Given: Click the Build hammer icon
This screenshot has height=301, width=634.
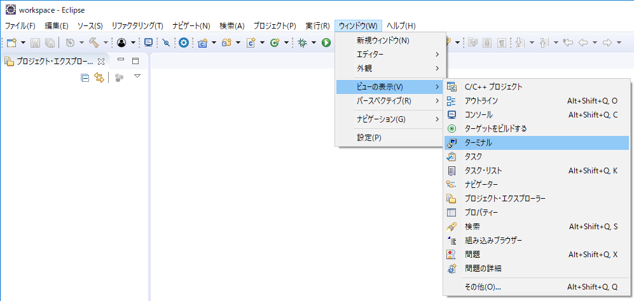Looking at the screenshot, I should coord(94,42).
